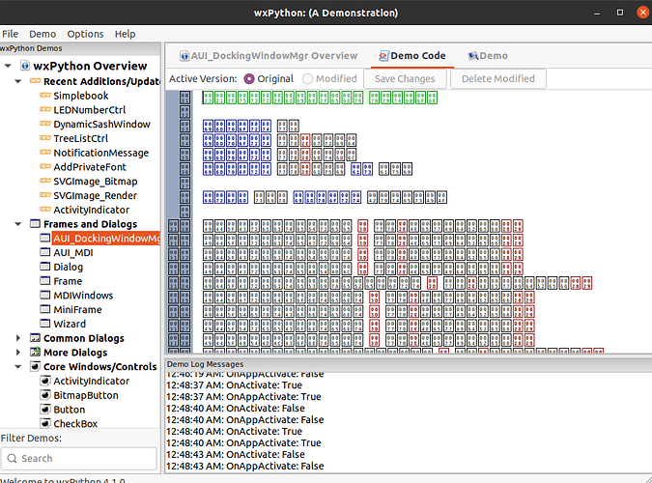Collapse the Core Windows/Controls branch
The image size is (652, 483).
(x=18, y=366)
